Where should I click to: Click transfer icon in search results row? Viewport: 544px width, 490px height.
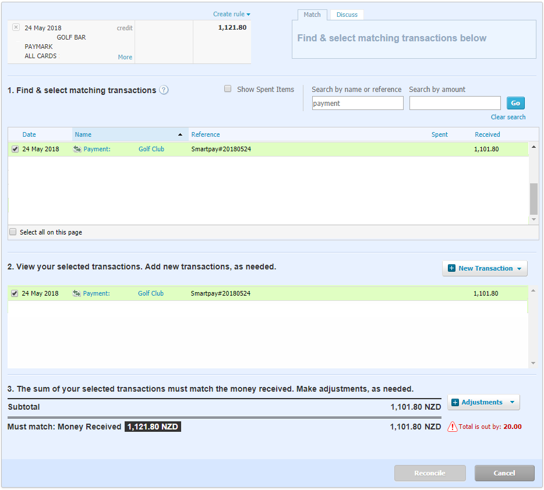pyautogui.click(x=76, y=150)
